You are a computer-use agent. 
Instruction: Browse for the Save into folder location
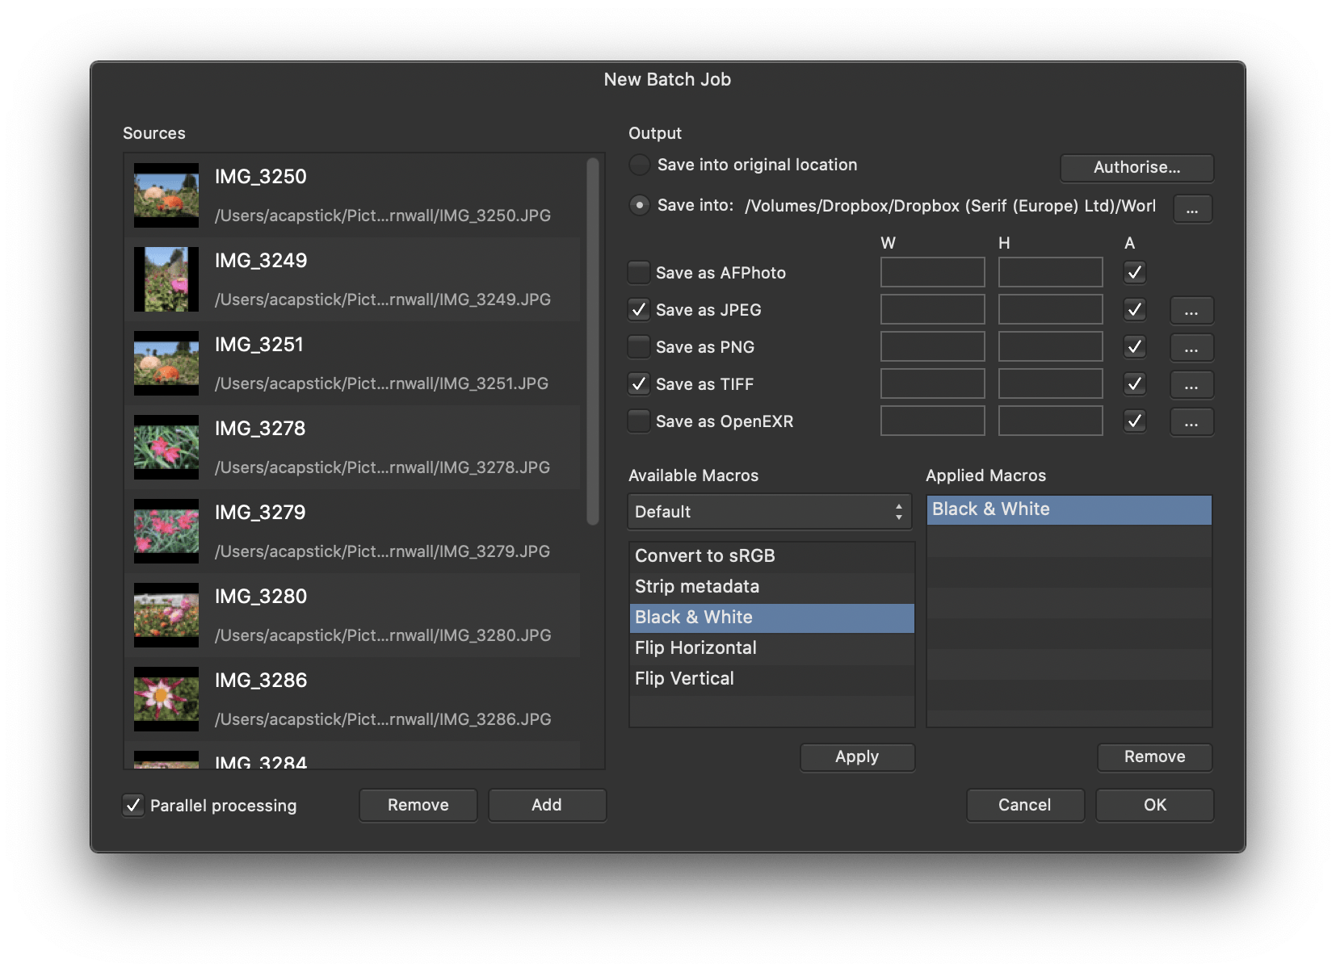pyautogui.click(x=1192, y=208)
